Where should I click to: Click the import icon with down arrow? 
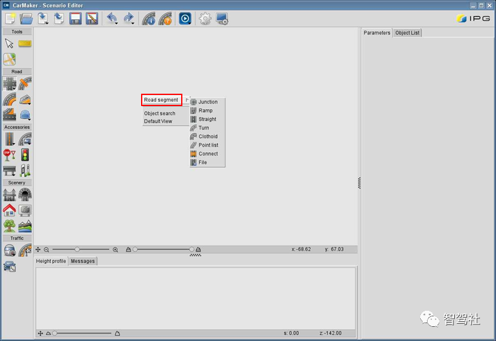pyautogui.click(x=43, y=18)
